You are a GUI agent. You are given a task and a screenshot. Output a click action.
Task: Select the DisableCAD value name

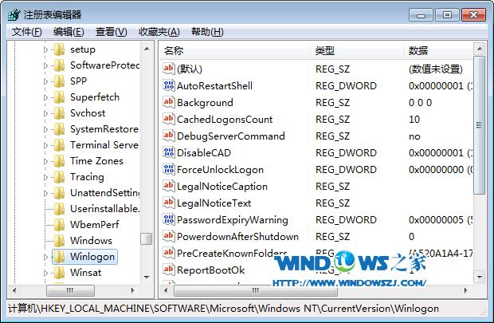(204, 152)
